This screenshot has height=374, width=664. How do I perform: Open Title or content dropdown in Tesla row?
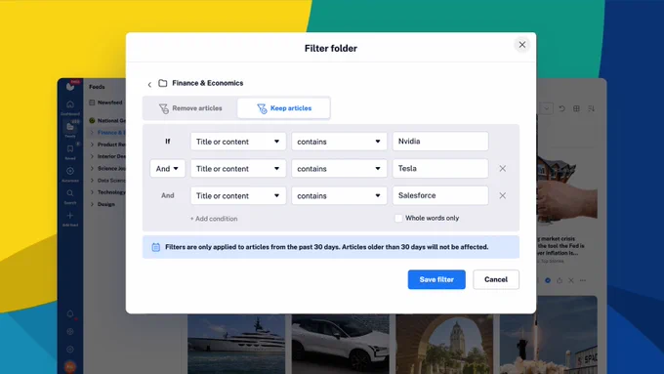(238, 169)
